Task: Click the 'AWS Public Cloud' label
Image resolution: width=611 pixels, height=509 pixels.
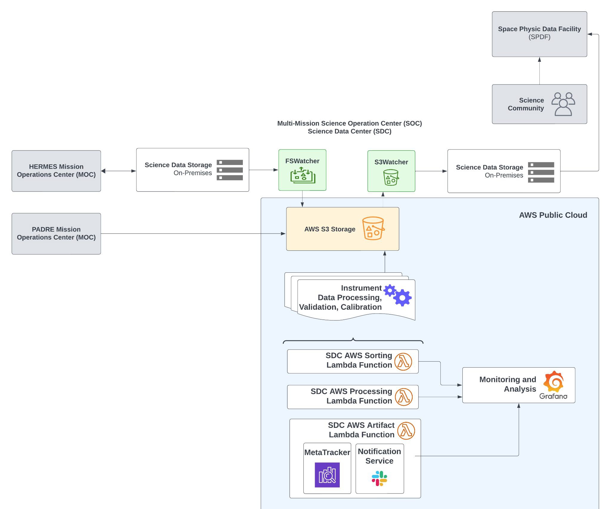Action: click(x=553, y=215)
